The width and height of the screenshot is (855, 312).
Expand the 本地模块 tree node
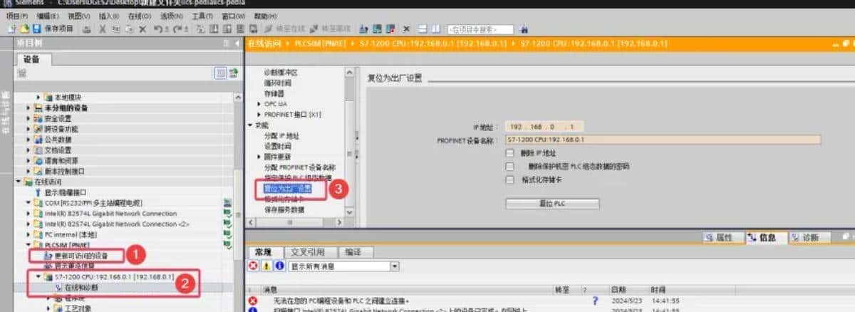[38, 98]
